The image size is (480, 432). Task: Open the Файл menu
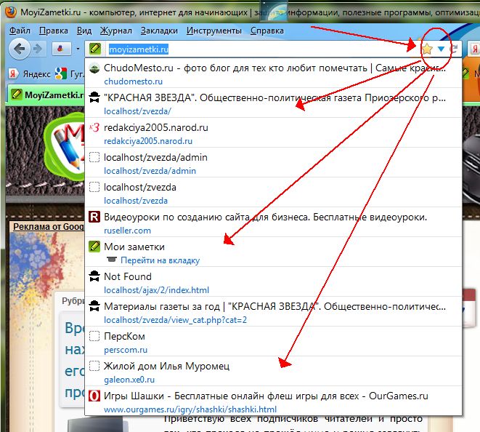click(20, 31)
